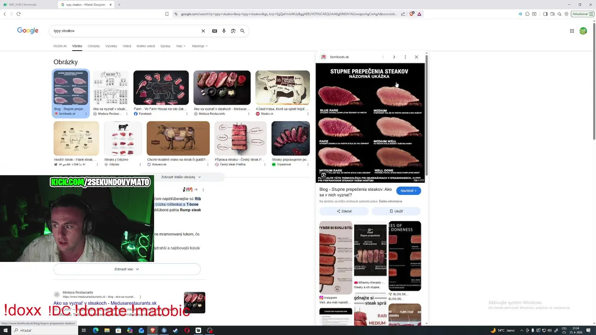Bookmark this page from the address bar
596x335 pixels.
[x=167, y=14]
